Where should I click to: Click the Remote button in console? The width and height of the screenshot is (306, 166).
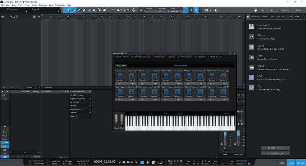tap(36, 157)
